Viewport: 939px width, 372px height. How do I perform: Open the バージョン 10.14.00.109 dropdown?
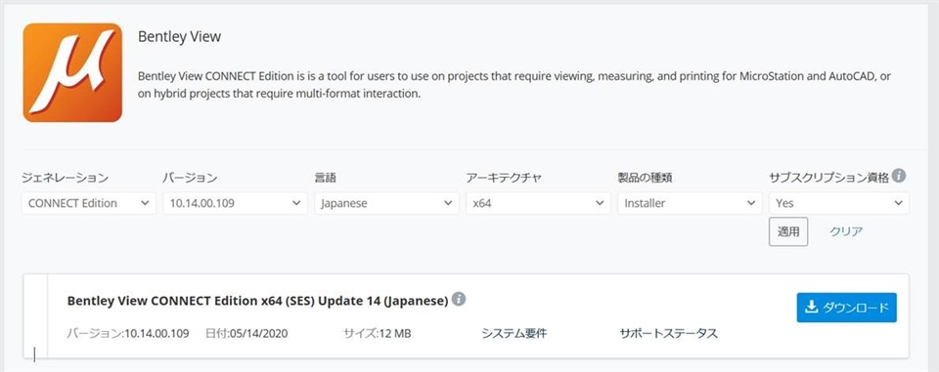(235, 203)
